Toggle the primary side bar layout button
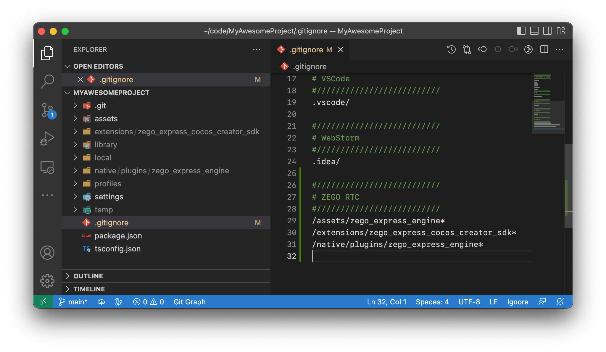This screenshot has height=352, width=606. click(521, 31)
